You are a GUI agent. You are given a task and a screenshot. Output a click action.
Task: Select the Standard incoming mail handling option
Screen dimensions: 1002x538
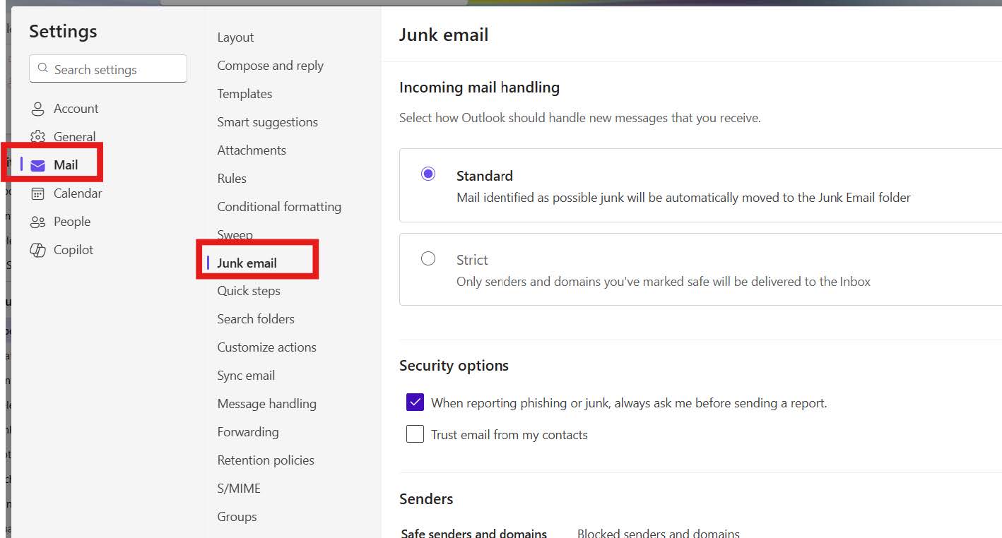click(428, 172)
